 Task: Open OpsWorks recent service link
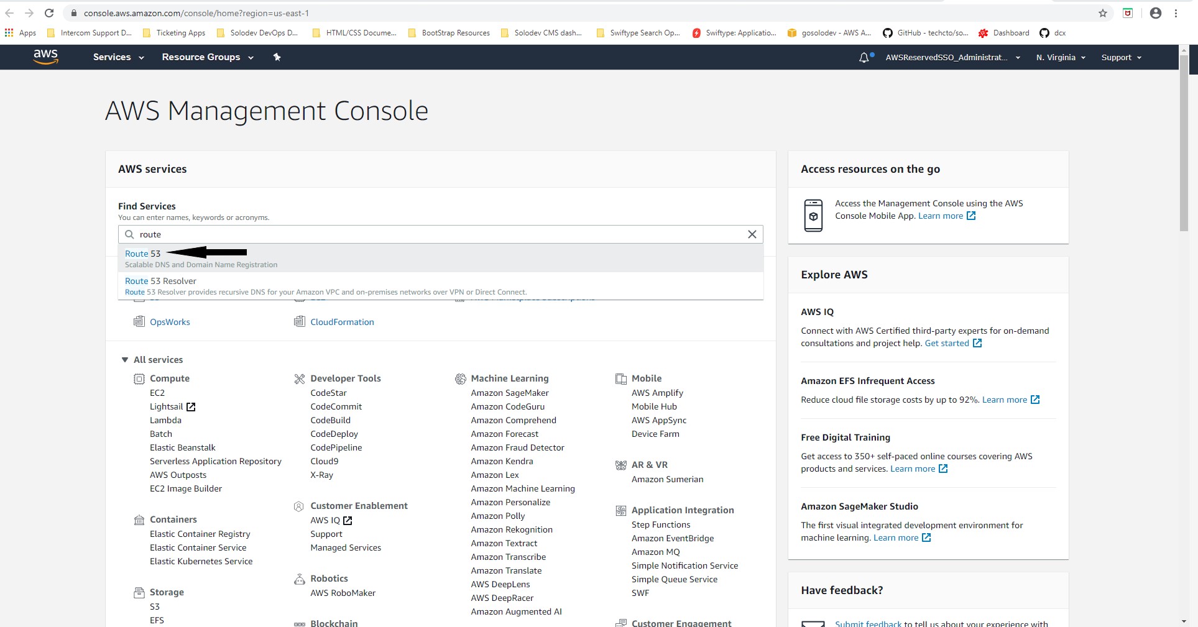pos(170,322)
